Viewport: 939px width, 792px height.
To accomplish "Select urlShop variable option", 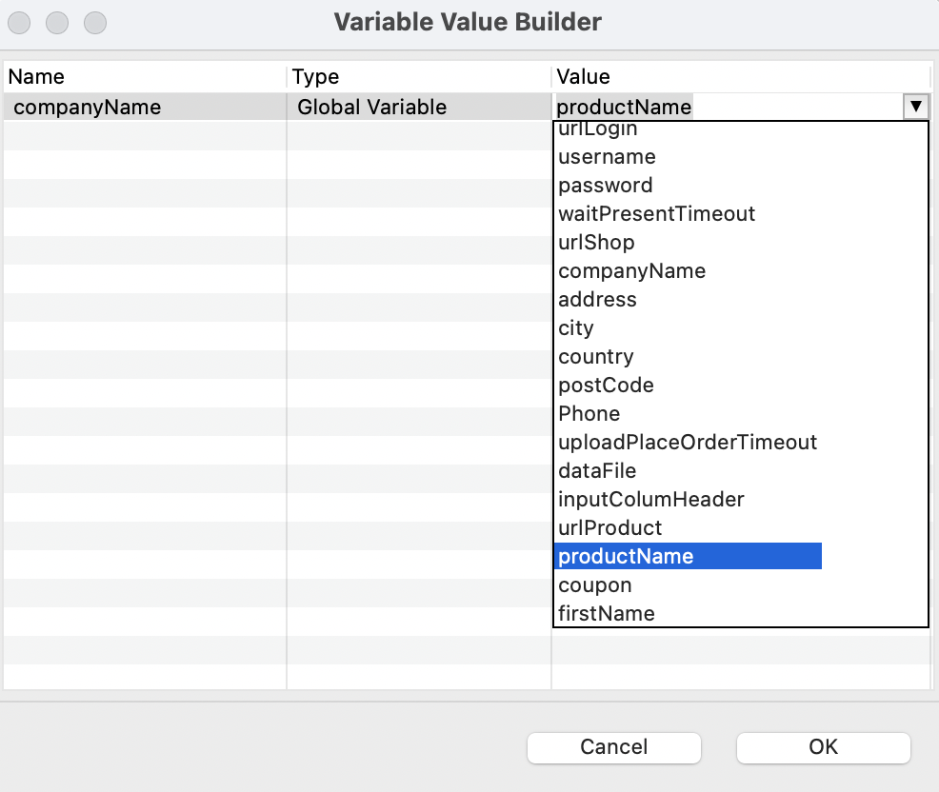I will [596, 242].
